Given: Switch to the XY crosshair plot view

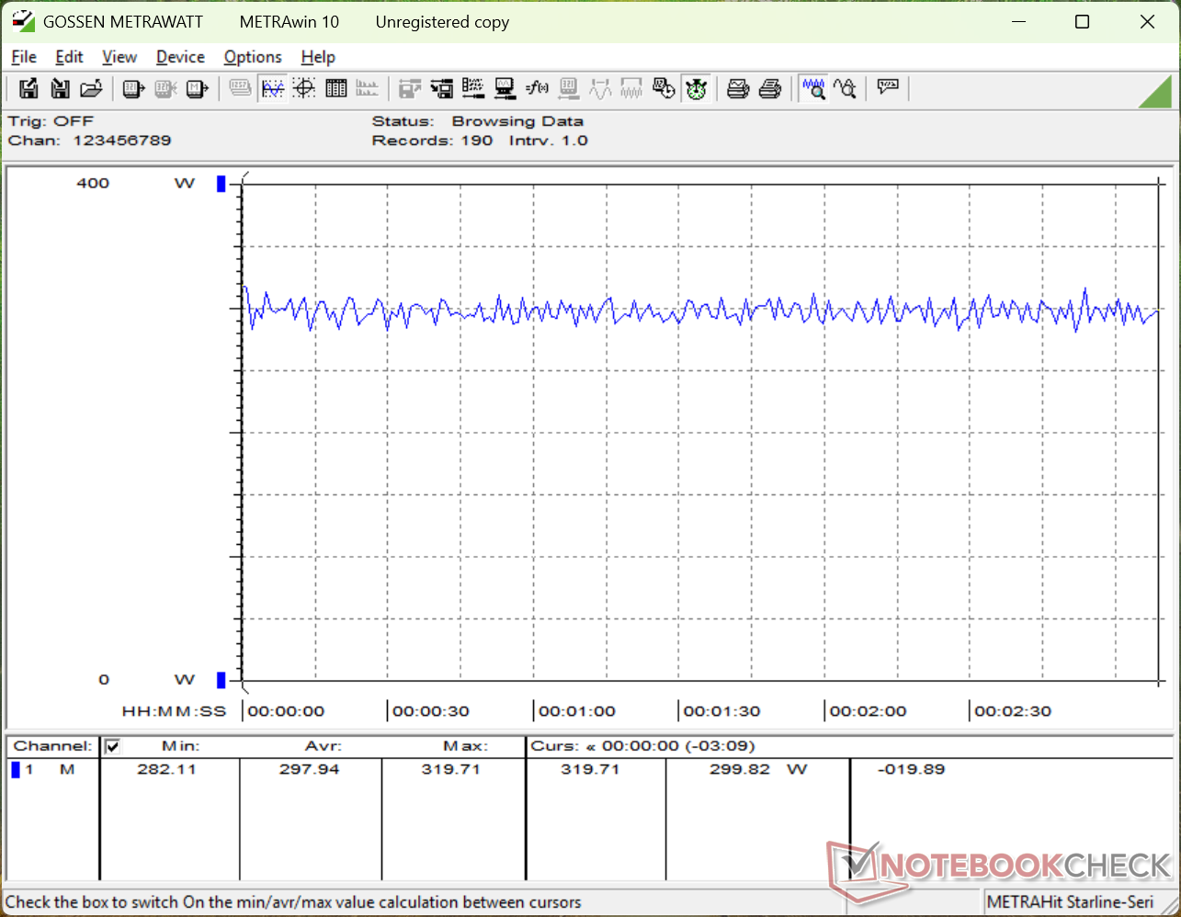Looking at the screenshot, I should point(304,88).
